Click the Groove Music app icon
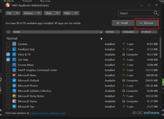Image resolution: width=164 pixels, height=119 pixels. [14, 65]
